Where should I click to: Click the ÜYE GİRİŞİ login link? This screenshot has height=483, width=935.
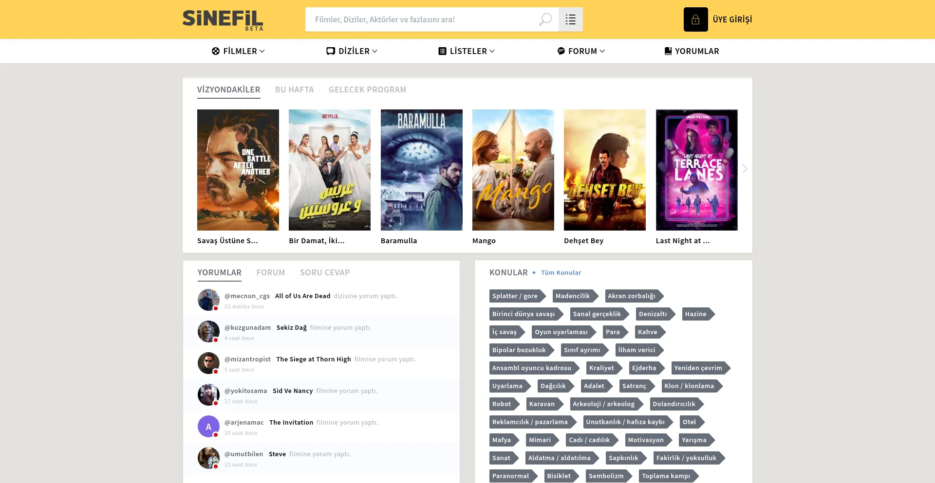(732, 19)
